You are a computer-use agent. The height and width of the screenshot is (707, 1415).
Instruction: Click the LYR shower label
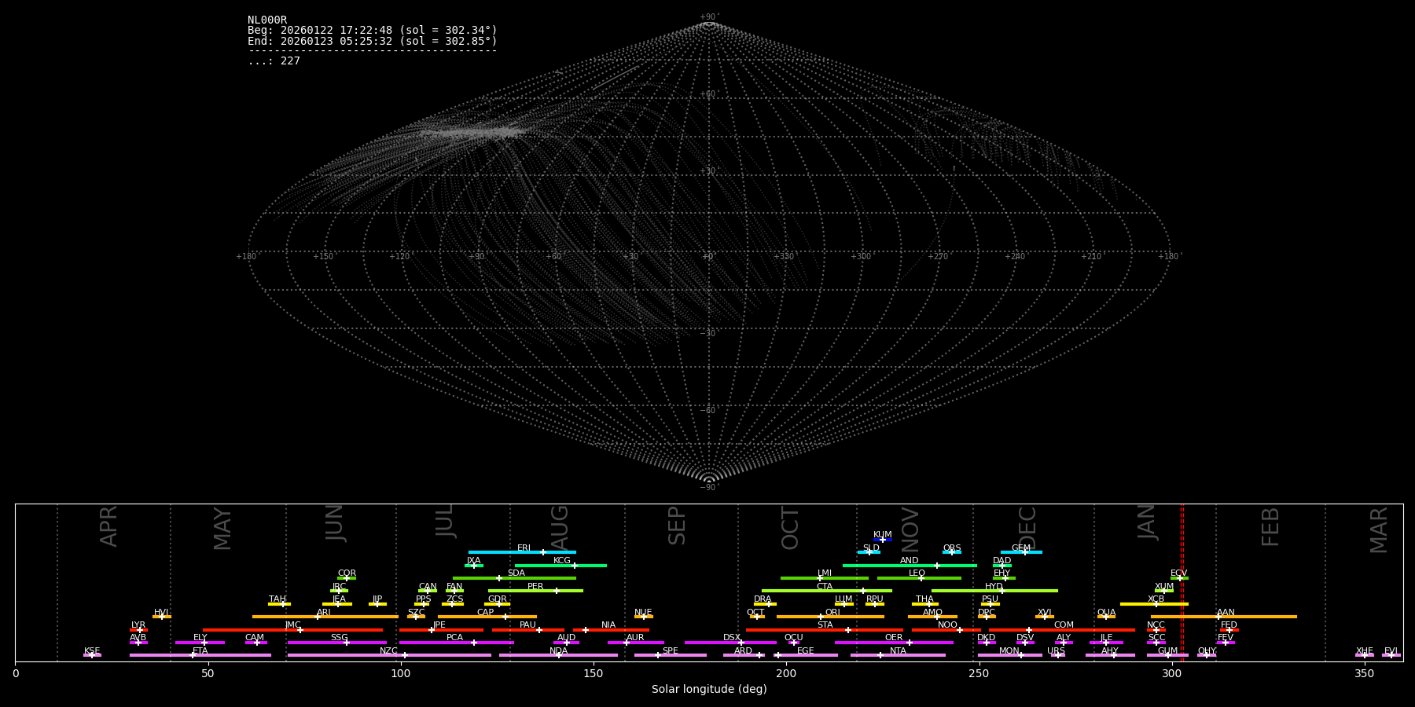[x=138, y=625]
